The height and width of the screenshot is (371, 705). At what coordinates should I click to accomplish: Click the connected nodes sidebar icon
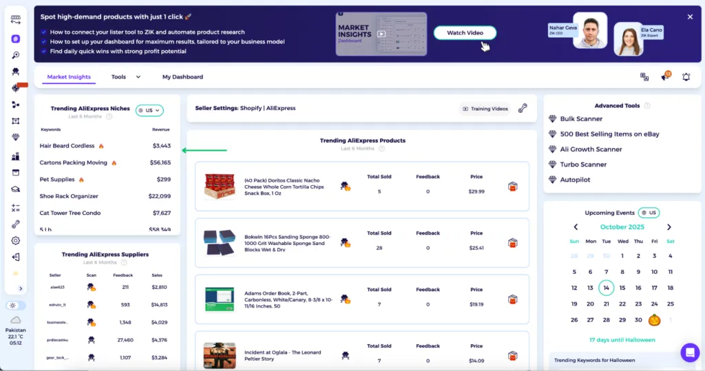click(16, 105)
